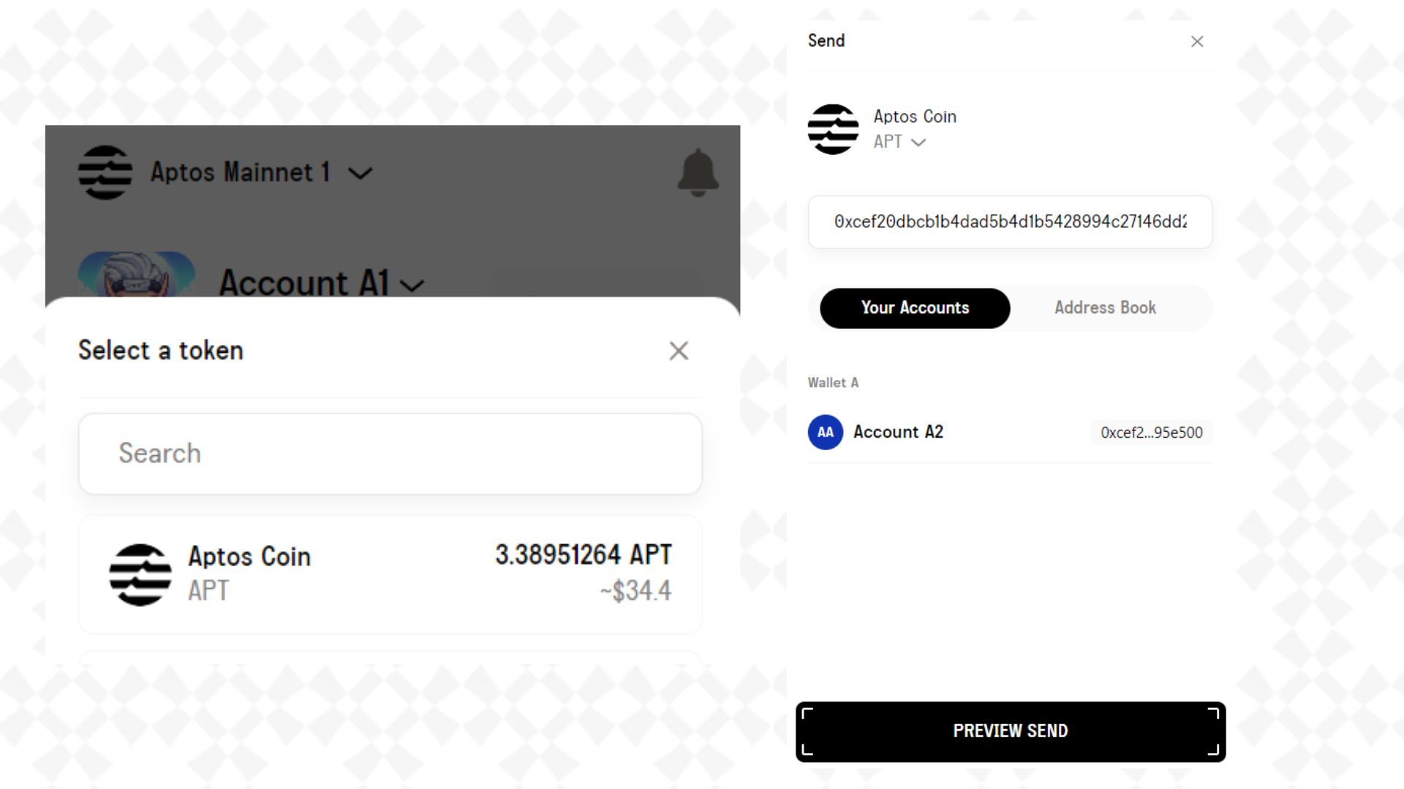
Task: Click the Aptos Mainnet 1 label
Action: [x=241, y=172]
